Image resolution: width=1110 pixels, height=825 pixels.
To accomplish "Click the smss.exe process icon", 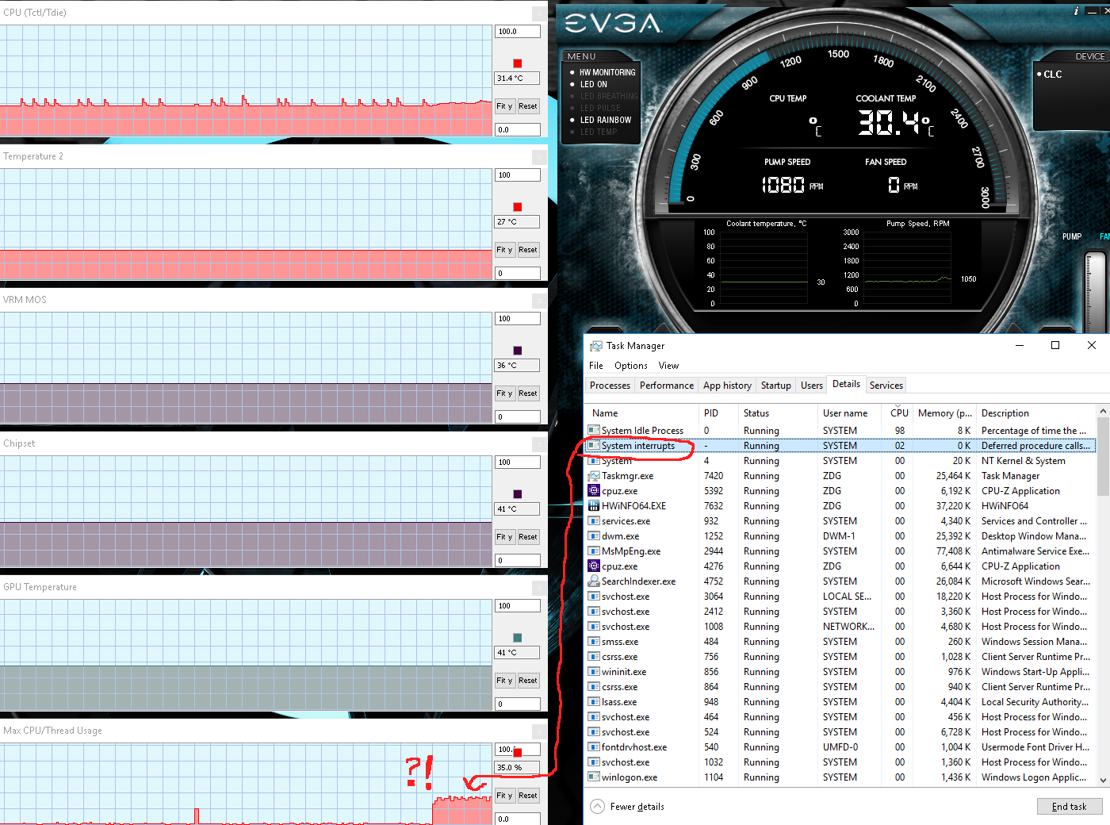I will click(594, 642).
